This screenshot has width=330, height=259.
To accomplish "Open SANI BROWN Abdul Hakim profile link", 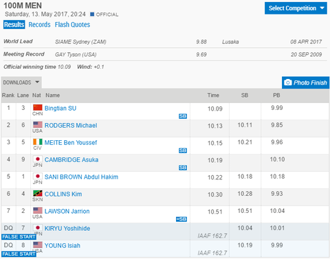I will point(81,177).
